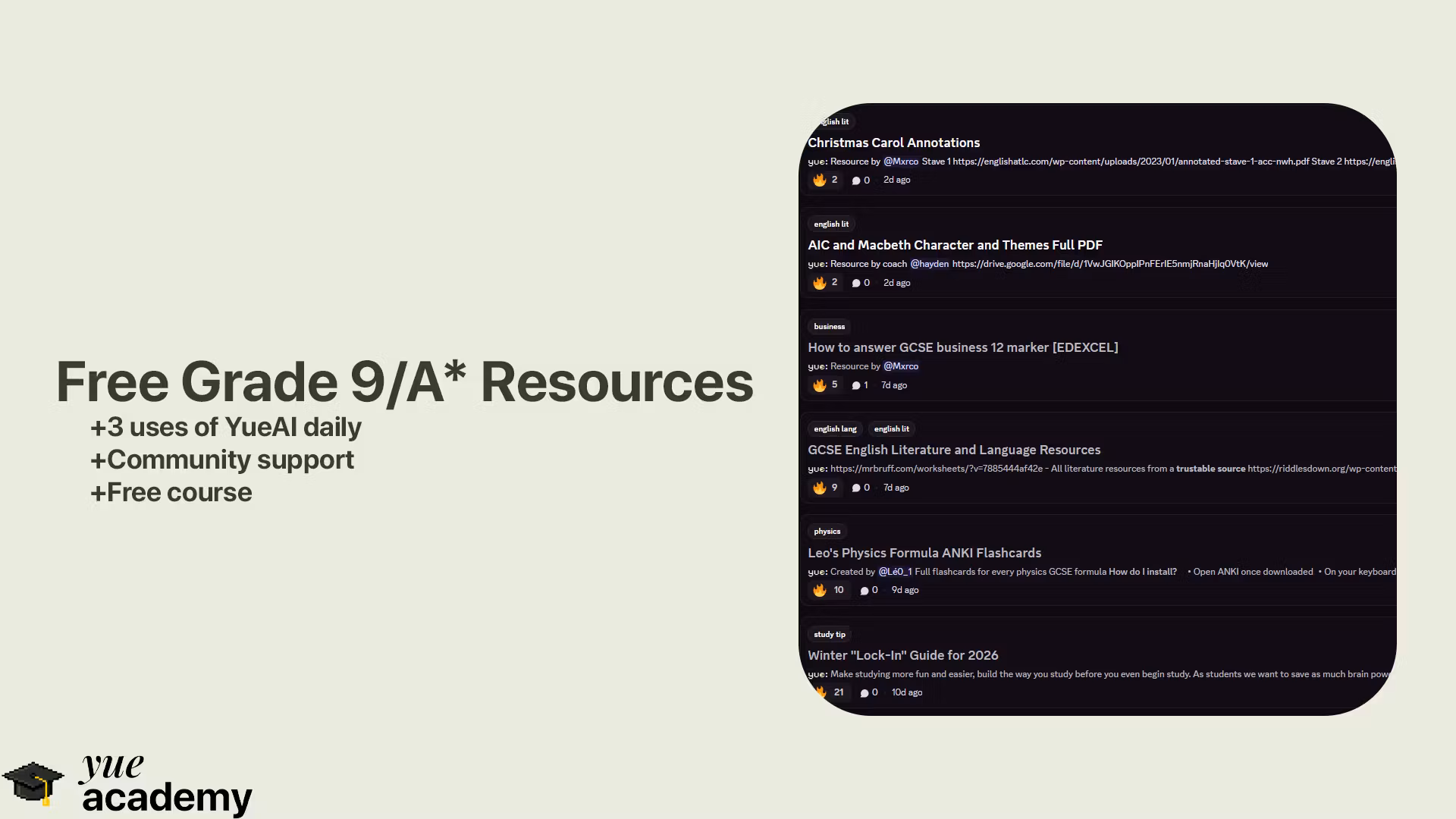Click fire reaction on GCSE English Literature post

[820, 488]
